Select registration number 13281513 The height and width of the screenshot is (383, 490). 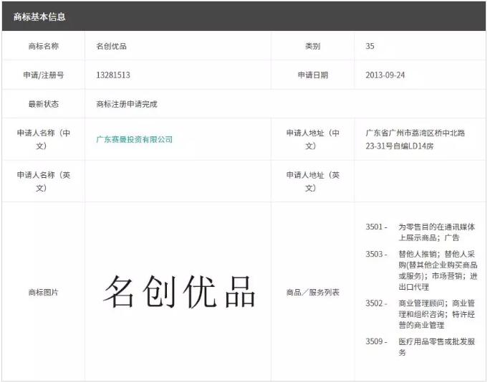[113, 75]
